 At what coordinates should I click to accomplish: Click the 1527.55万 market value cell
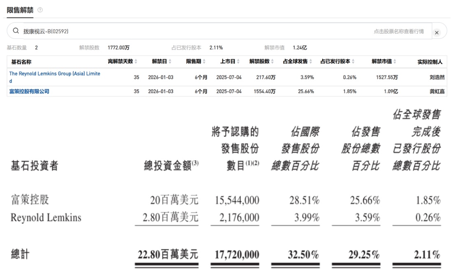pyautogui.click(x=387, y=78)
